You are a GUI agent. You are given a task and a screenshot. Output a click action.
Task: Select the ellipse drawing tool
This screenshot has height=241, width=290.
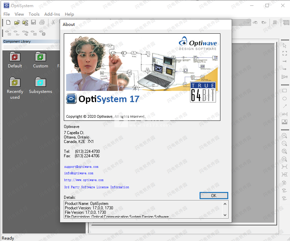click(285, 98)
